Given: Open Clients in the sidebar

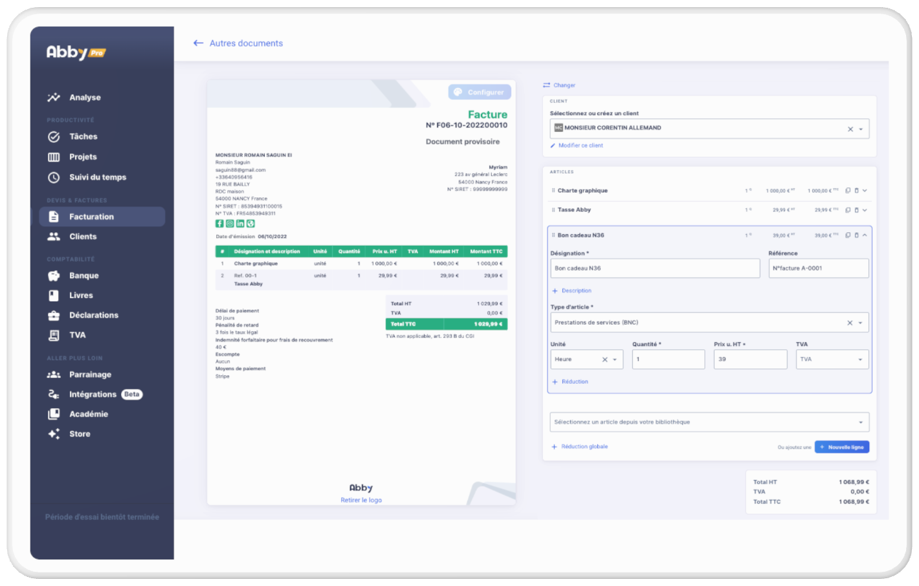Looking at the screenshot, I should [83, 237].
